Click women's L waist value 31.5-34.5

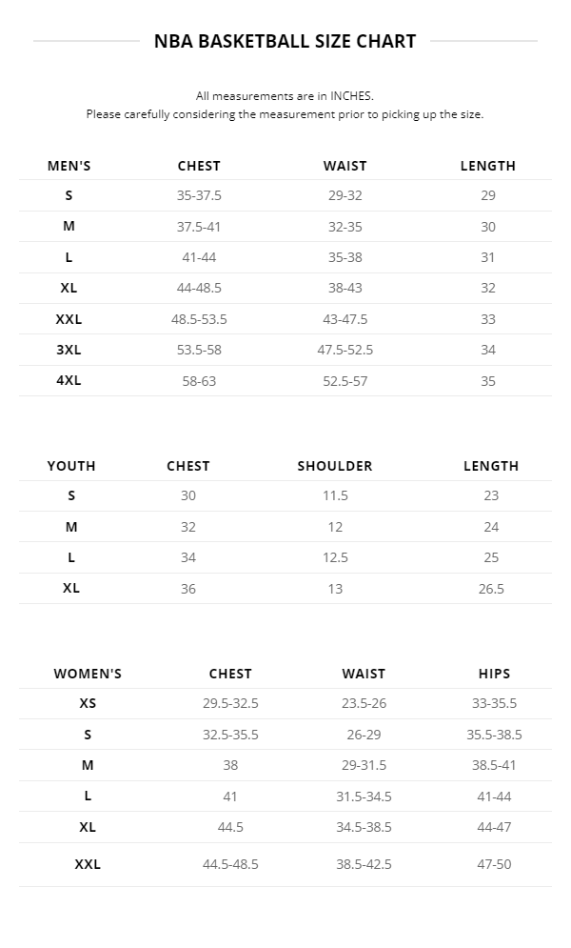364,797
